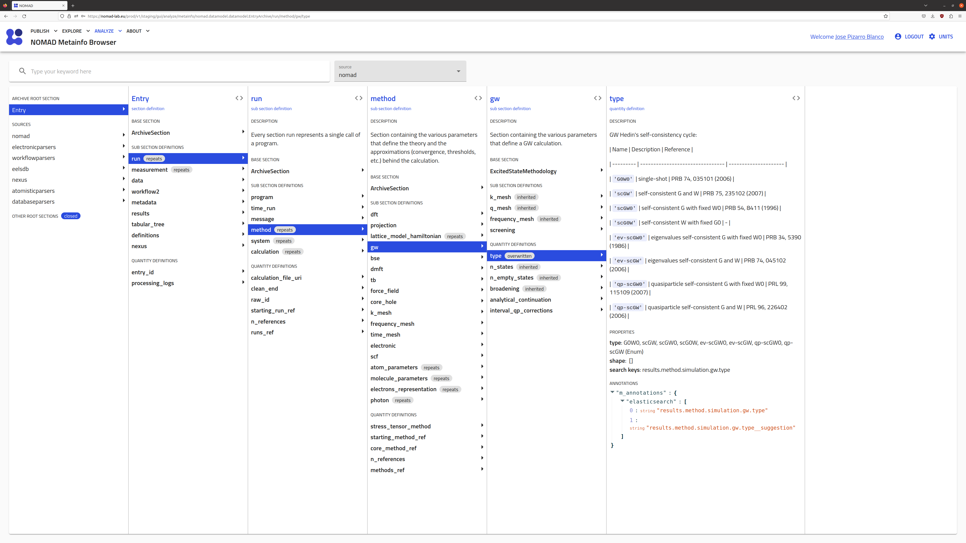Open q_mesh inherited sub section in gw

[x=546, y=208]
